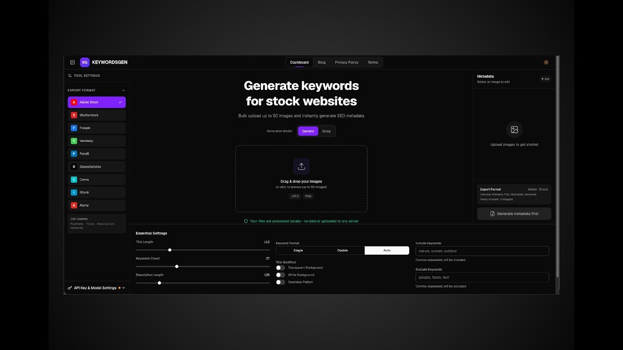This screenshot has height=350, width=623.
Task: Click the Title Length value 112
Action: (267, 242)
